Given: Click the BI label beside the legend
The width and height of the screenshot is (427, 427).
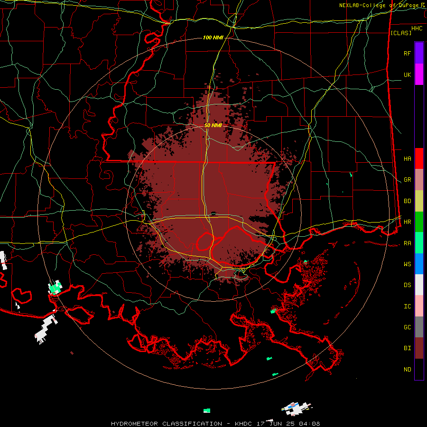Looking at the screenshot, I should coord(407,348).
